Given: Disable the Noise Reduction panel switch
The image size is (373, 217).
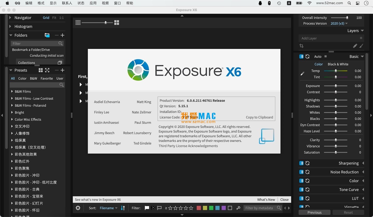Looking at the screenshot, I should [x=301, y=172].
